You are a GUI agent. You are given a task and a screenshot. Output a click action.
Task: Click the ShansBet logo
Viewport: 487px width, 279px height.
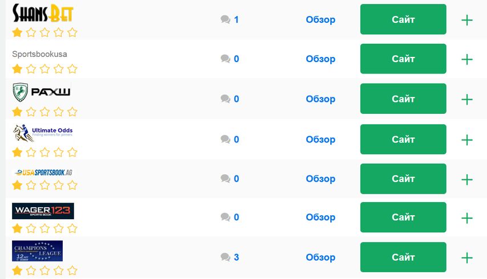click(x=43, y=13)
